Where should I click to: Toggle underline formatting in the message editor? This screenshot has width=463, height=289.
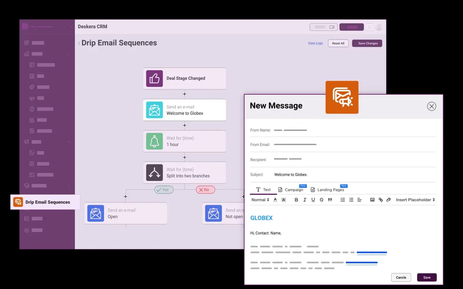click(x=313, y=200)
